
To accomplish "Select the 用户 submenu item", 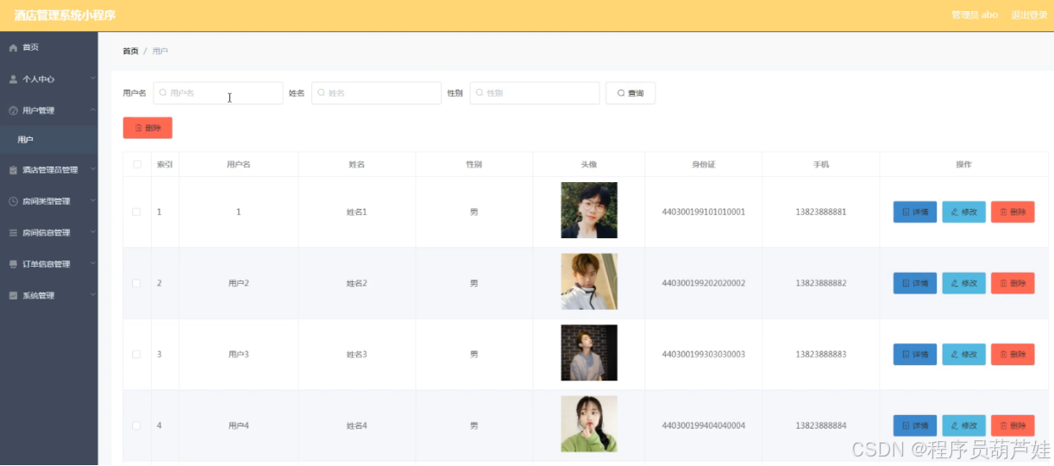I will click(48, 140).
